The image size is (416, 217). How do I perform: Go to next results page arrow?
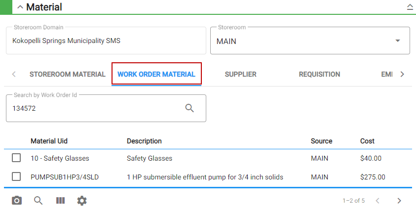399,201
